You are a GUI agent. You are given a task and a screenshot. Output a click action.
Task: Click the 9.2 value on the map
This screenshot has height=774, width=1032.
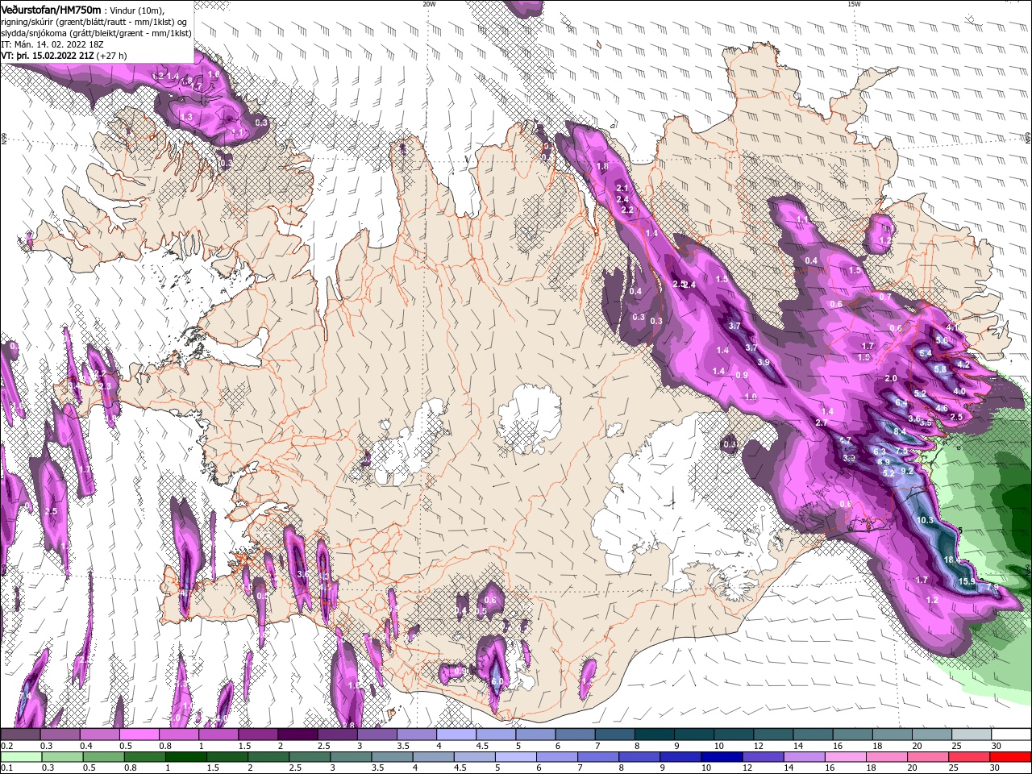point(906,471)
